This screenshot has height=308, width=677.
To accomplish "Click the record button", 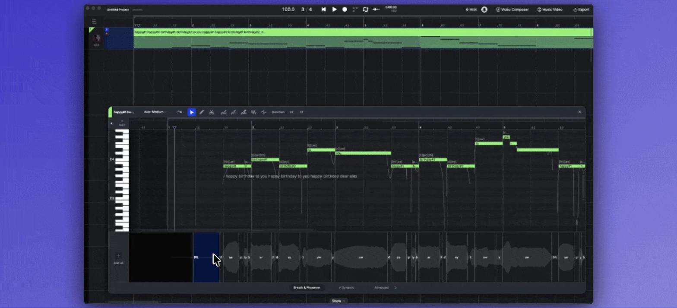I will click(x=345, y=9).
